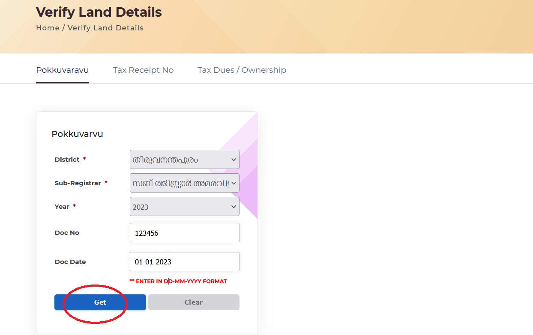Click inside the Doc Date field
Screen dimensions: 533x335
point(184,262)
